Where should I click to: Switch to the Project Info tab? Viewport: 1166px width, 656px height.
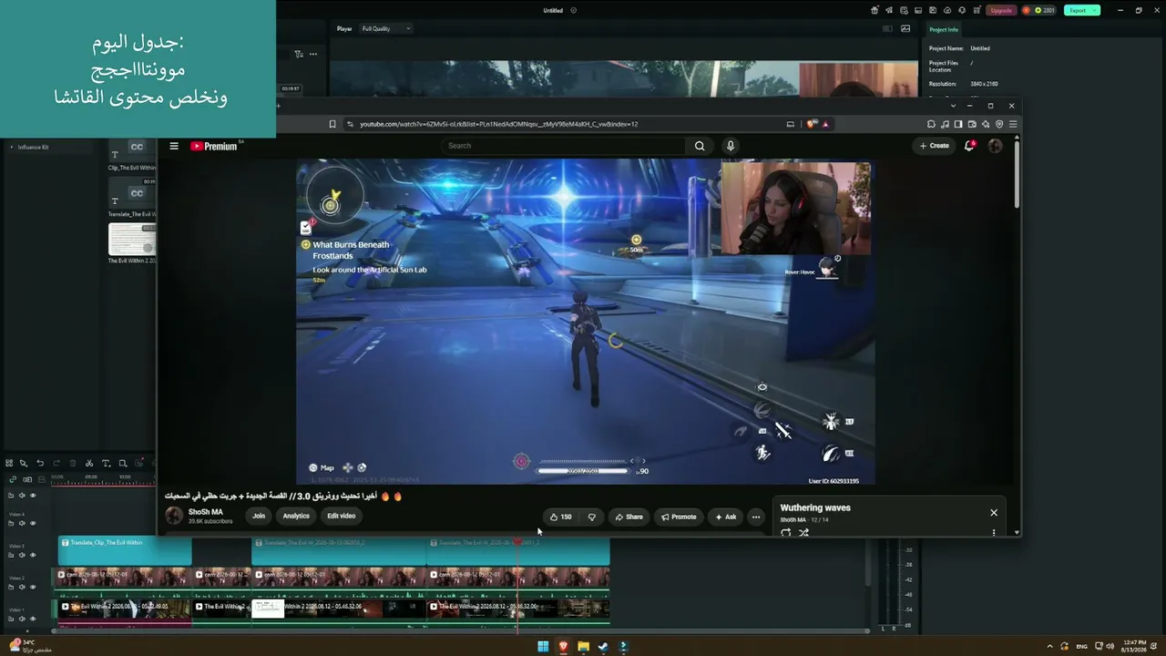coord(944,29)
